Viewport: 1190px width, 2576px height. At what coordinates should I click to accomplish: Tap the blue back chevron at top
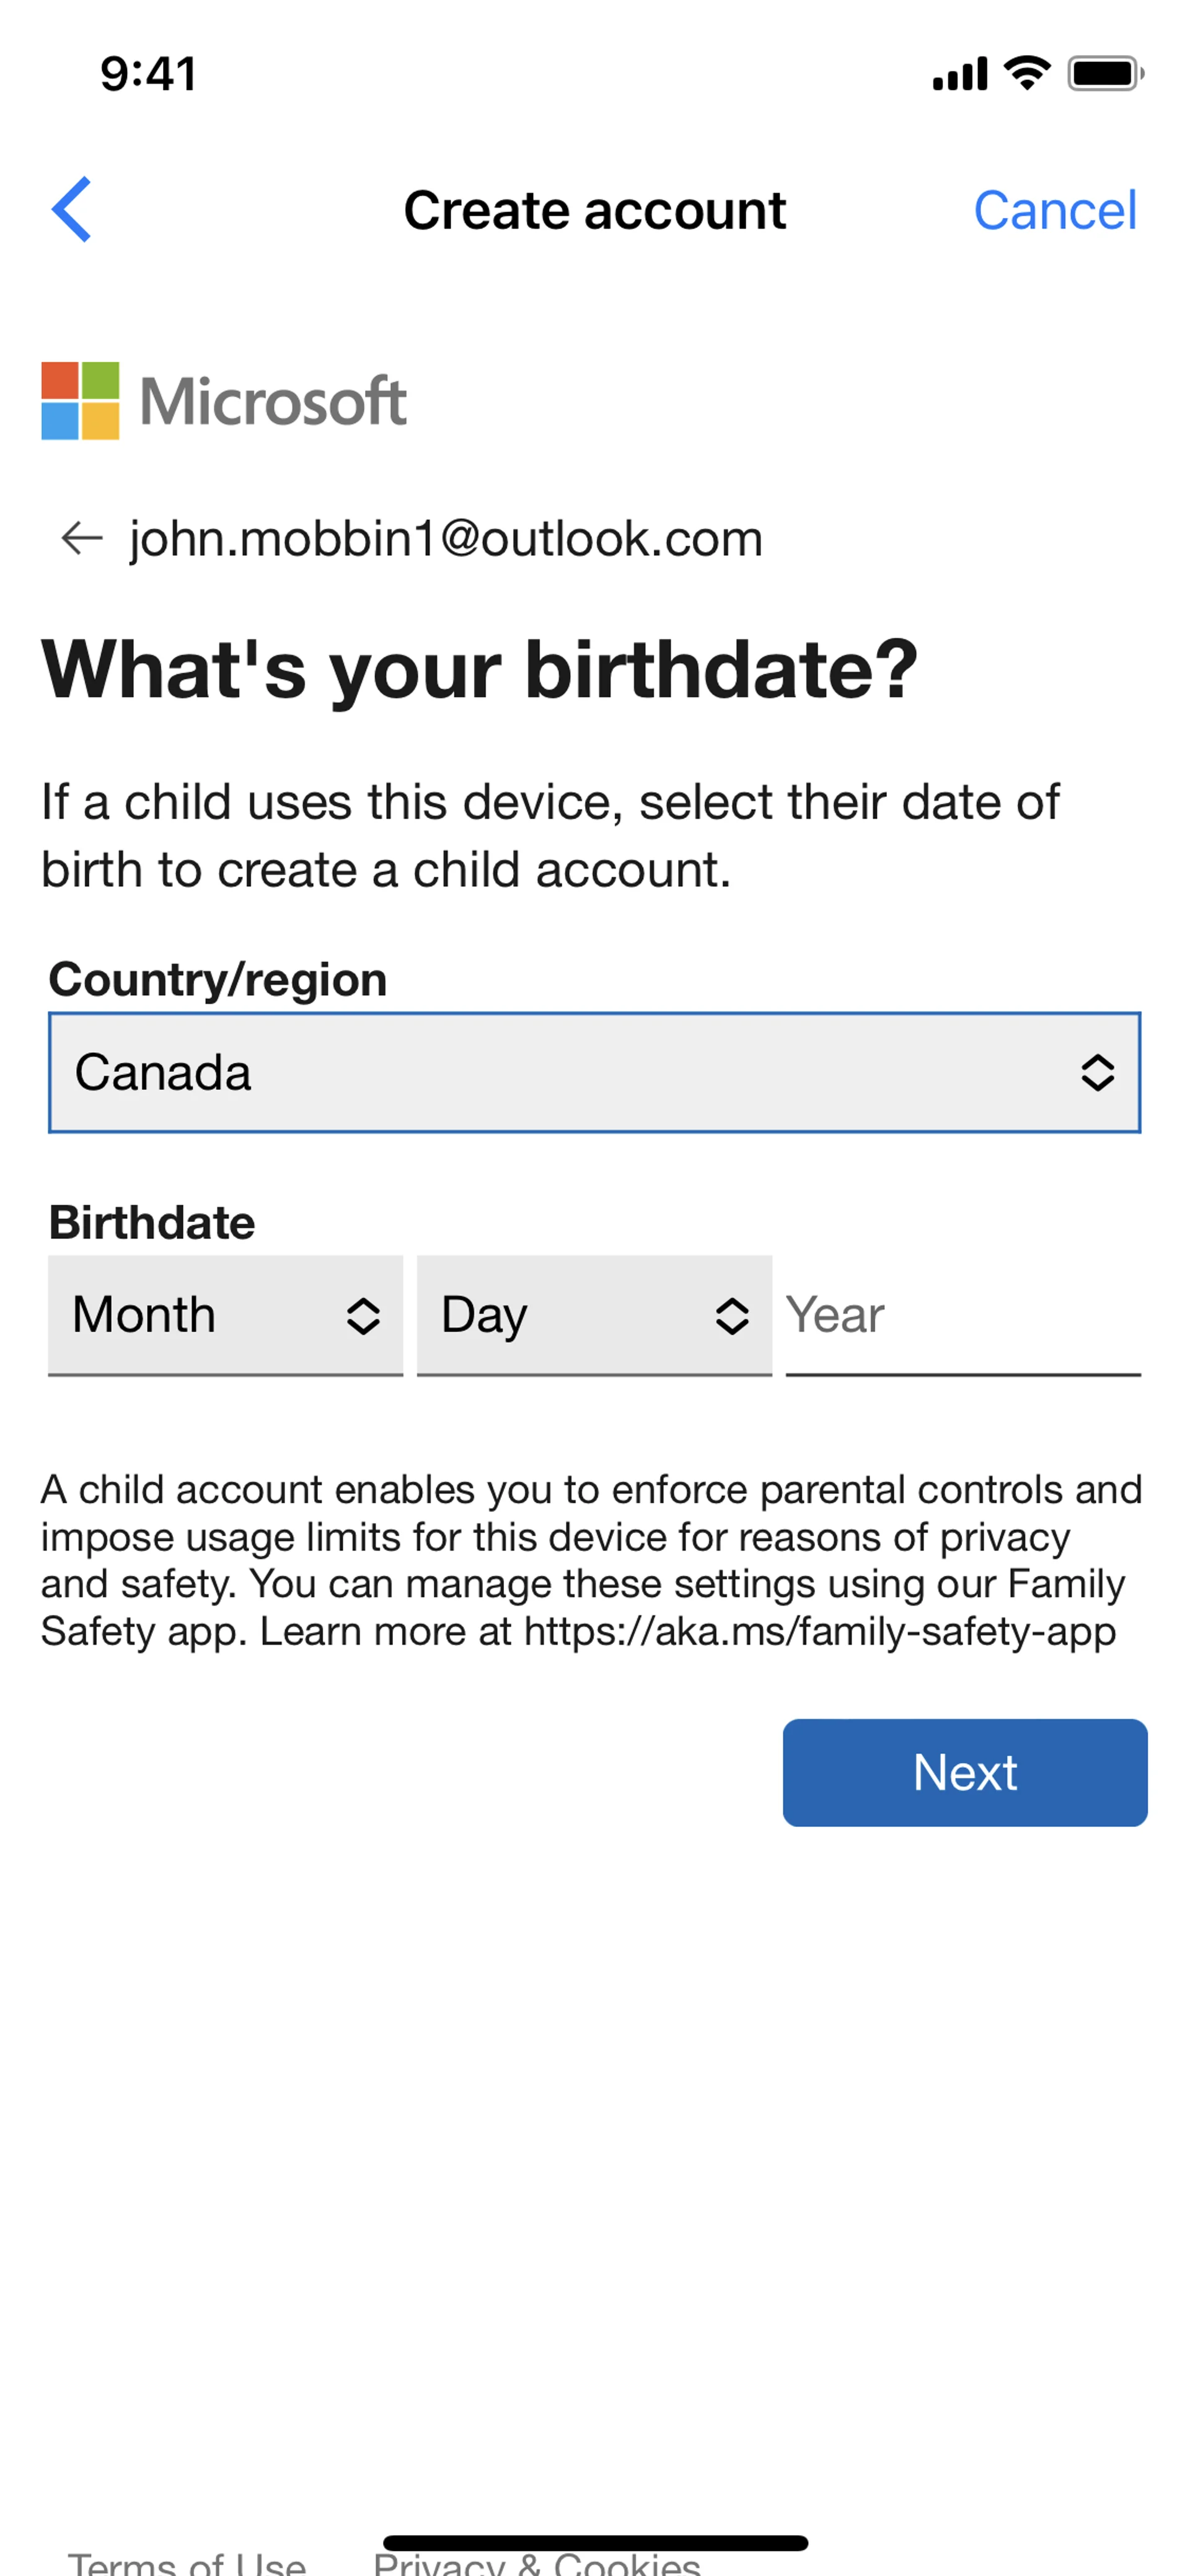(72, 210)
